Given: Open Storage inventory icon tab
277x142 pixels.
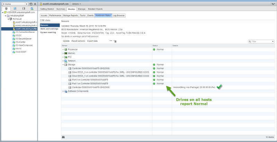Looking at the screenshot, I should pyautogui.click(x=23, y=8).
